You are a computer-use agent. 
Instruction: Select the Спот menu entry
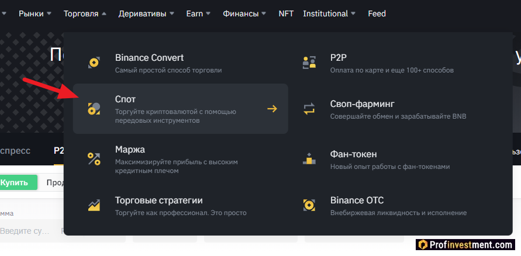[x=181, y=109]
